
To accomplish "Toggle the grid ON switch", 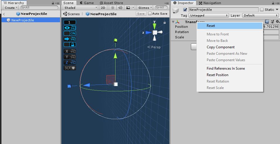I will (x=70, y=33).
